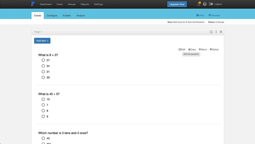Click the Preview link text
Image resolution: width=255 pixels, height=144 pixels.
[216, 15]
